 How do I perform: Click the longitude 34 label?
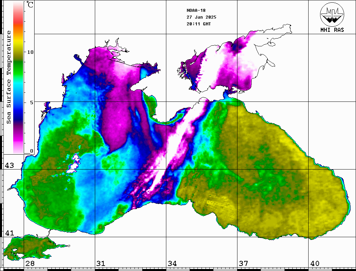tap(172, 264)
